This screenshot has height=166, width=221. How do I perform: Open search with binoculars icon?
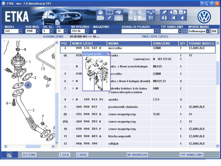tap(118, 12)
